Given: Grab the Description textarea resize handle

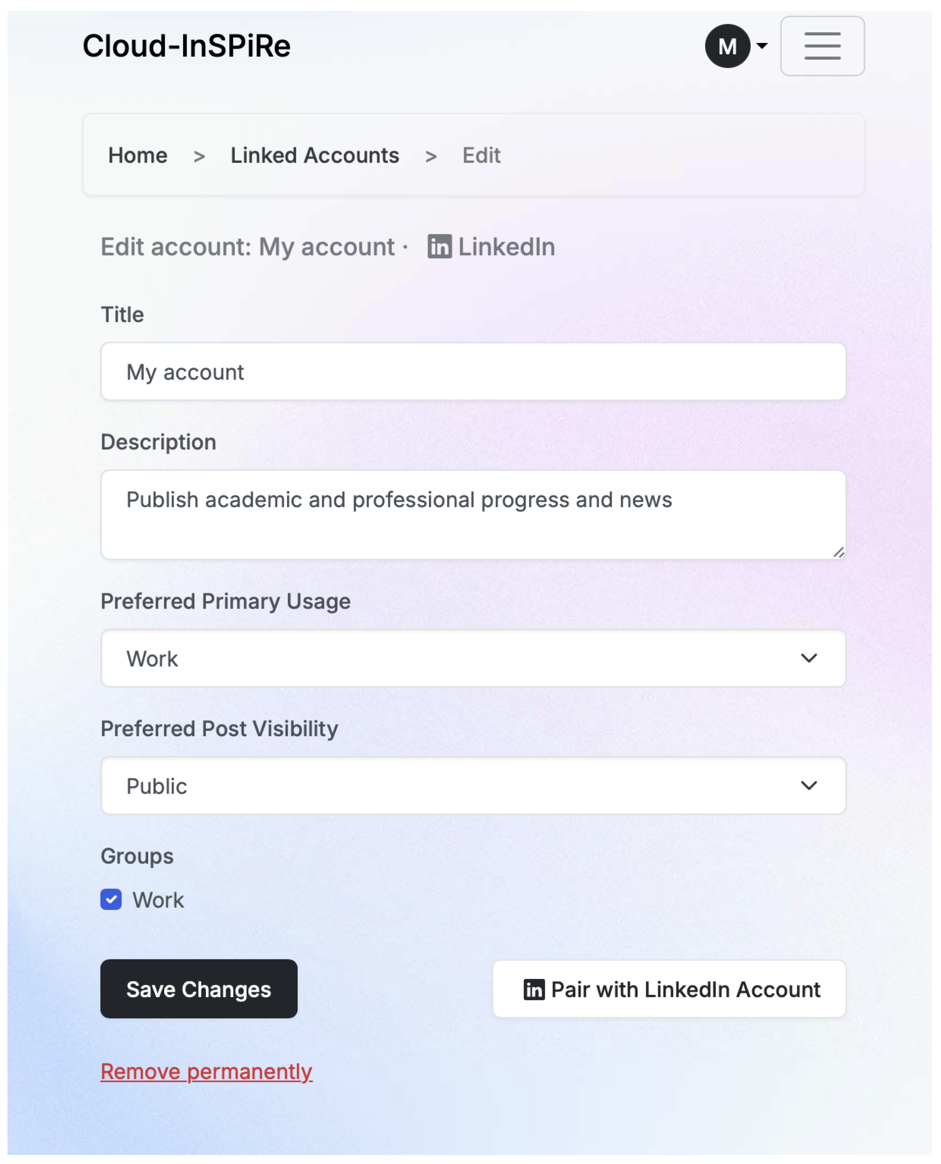Looking at the screenshot, I should pyautogui.click(x=838, y=552).
